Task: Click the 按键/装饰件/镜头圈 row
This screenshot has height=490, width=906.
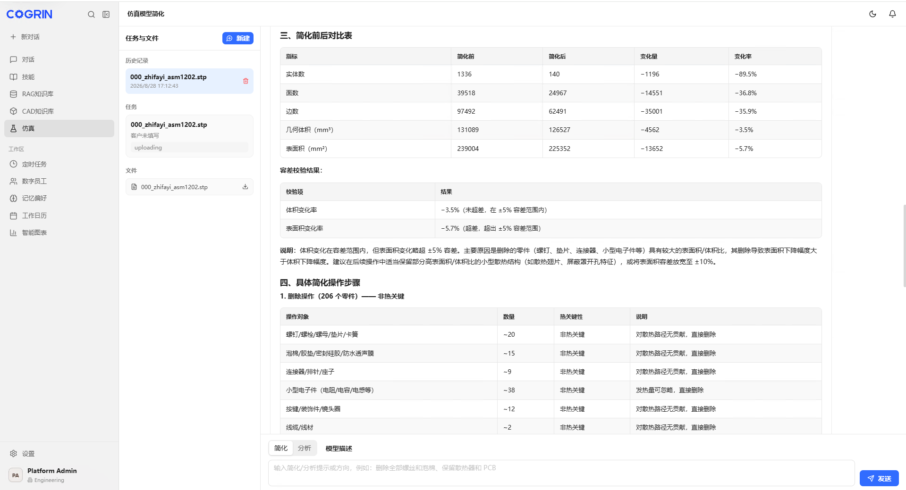Action: coord(550,409)
